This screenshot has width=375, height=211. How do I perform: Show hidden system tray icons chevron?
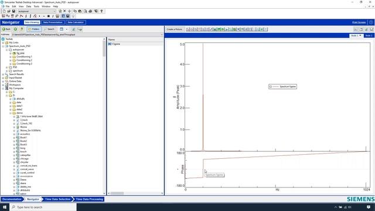[x=336, y=207]
